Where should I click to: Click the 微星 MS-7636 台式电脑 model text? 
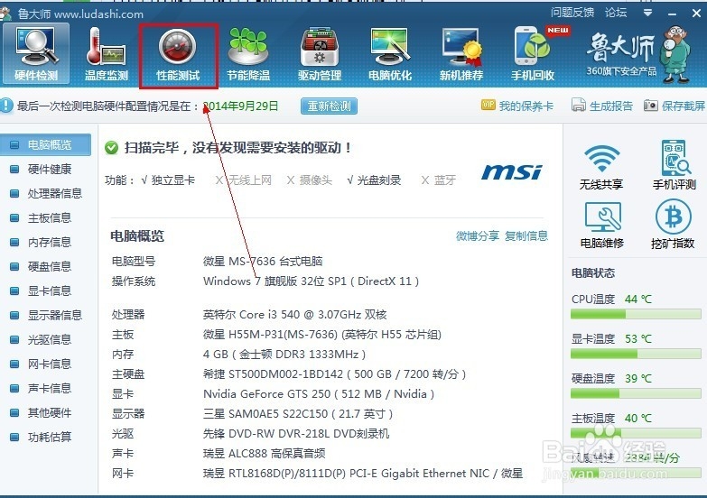(263, 261)
